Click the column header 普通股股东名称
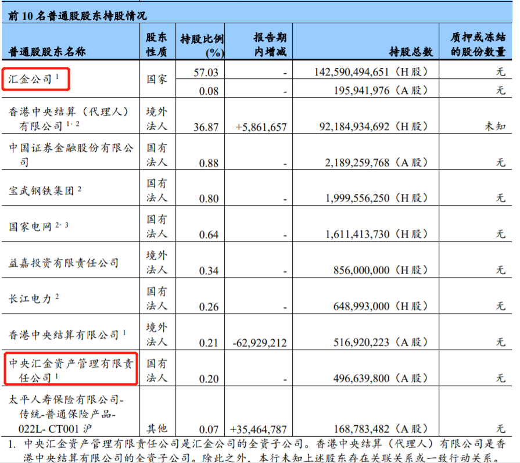The height and width of the screenshot is (463, 520). [46, 51]
